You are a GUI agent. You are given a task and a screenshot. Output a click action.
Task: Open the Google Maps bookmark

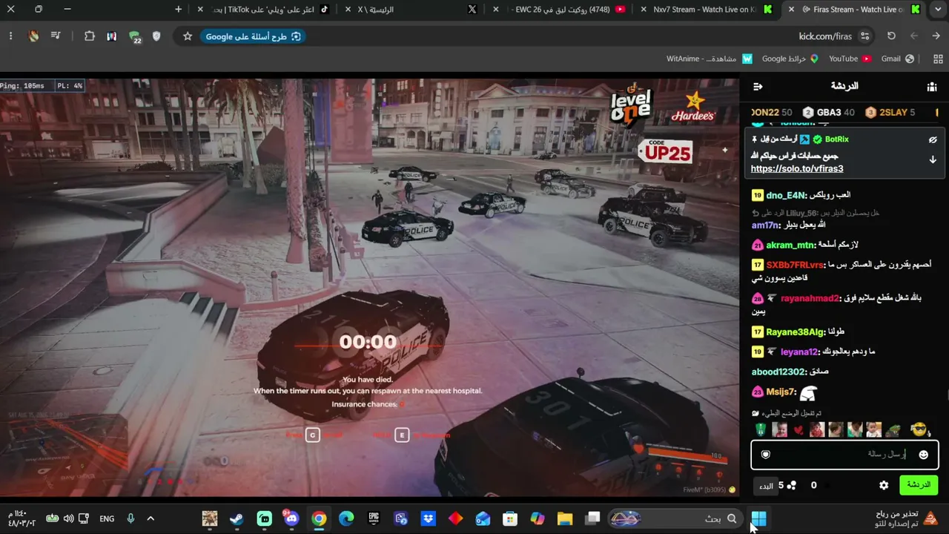coord(790,59)
